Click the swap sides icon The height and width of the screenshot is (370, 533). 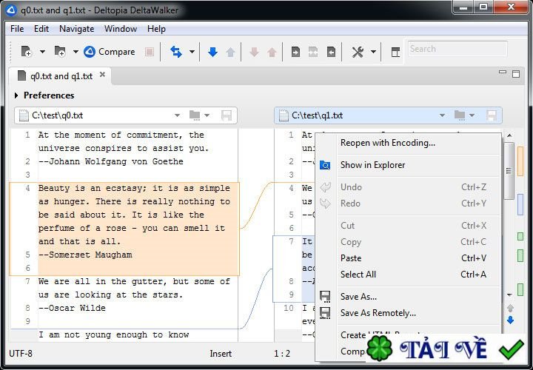point(176,52)
